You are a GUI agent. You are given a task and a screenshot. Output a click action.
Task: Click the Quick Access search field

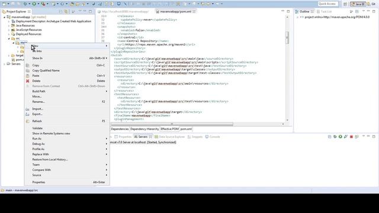tap(327, 4)
